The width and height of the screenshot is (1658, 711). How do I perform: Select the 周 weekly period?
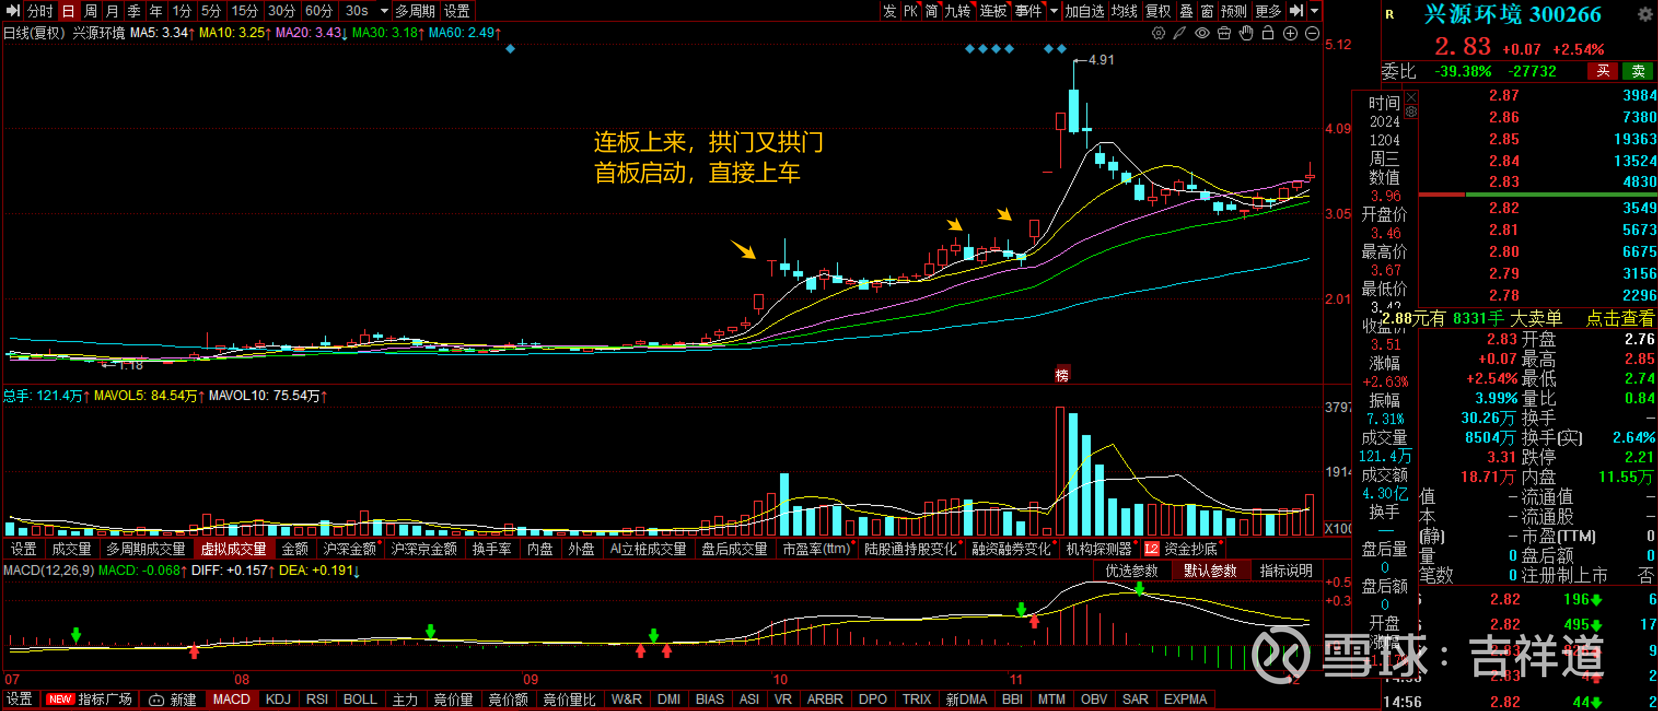tap(90, 10)
